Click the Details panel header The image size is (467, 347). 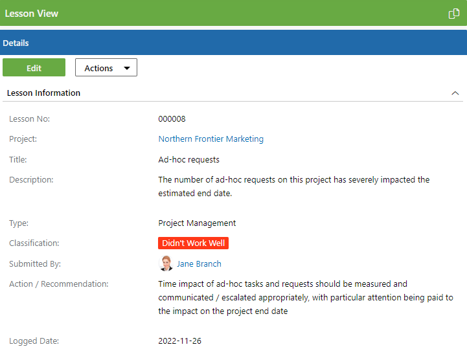click(233, 43)
